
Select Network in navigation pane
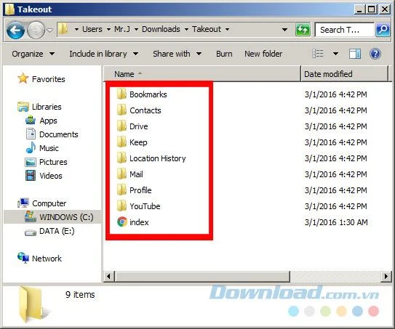pos(39,259)
